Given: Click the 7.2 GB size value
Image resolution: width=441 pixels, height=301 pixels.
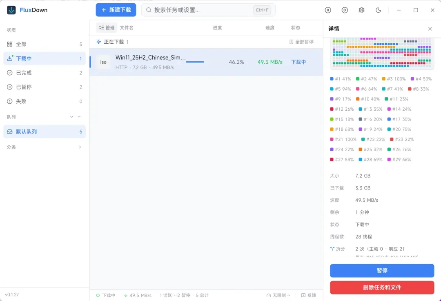Looking at the screenshot, I should 363,176.
